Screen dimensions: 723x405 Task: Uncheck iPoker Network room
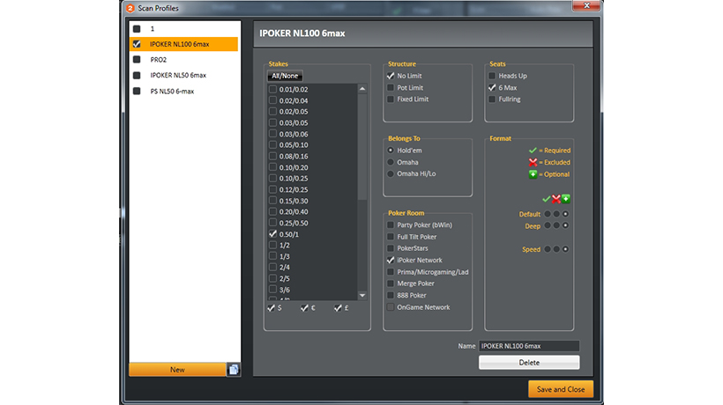click(x=391, y=260)
